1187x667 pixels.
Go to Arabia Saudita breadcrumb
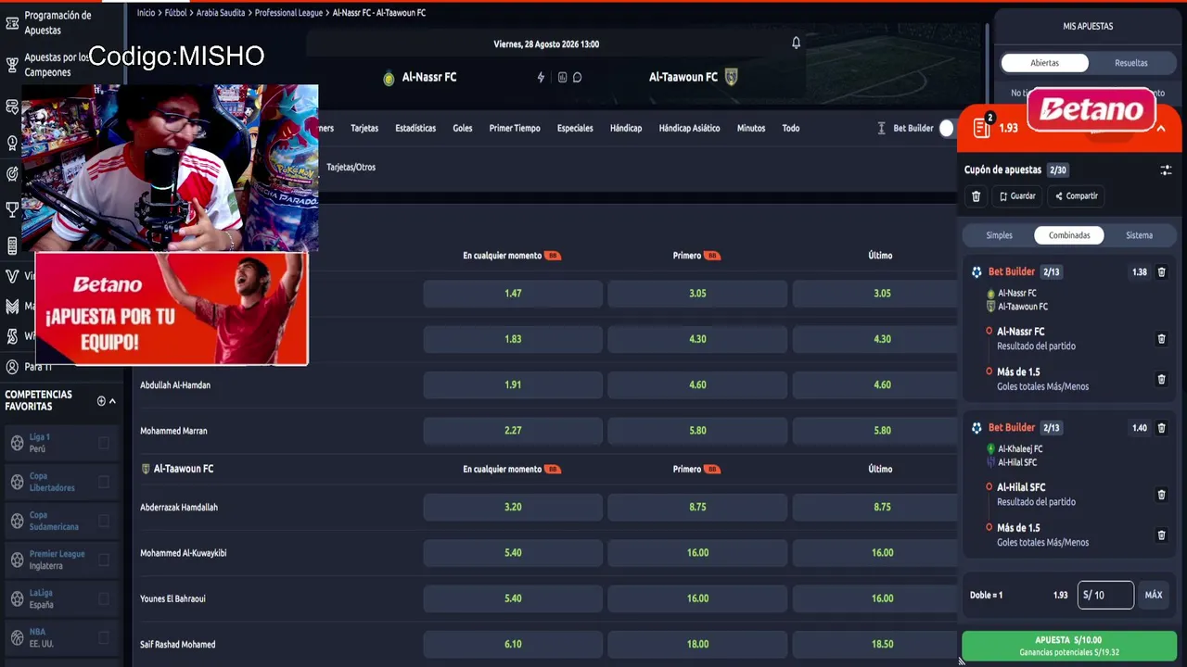(x=221, y=13)
